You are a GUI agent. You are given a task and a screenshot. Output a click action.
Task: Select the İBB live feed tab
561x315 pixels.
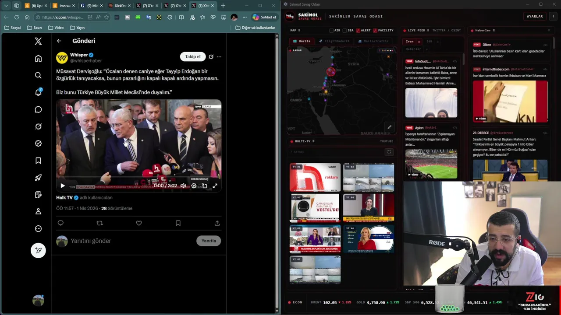[430, 42]
